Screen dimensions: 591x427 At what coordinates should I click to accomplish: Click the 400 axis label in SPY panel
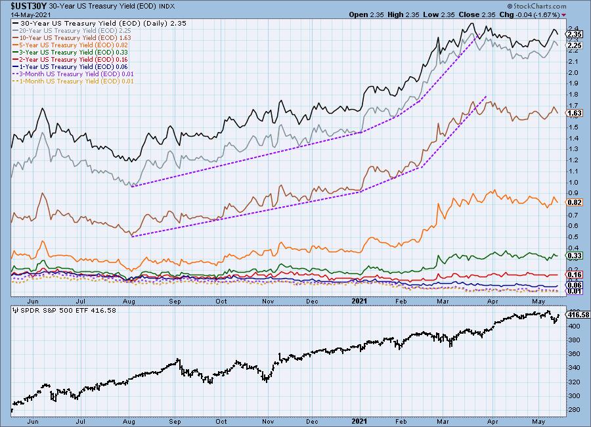pos(574,326)
